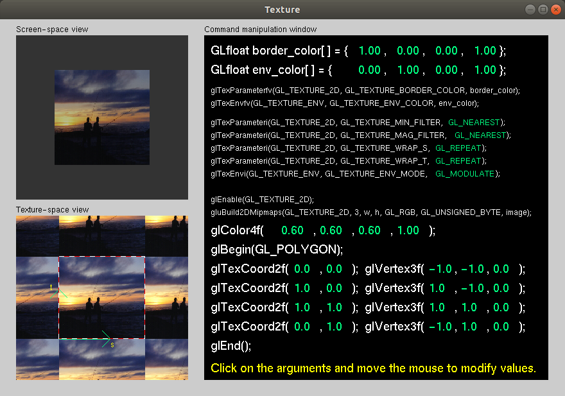
Task: Click the first glColor4f value 0.60
Action: tap(292, 230)
